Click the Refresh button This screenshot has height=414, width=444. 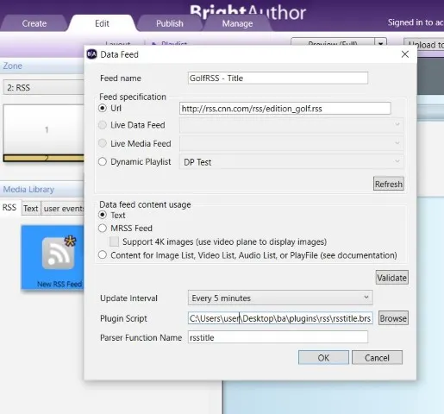pyautogui.click(x=389, y=184)
